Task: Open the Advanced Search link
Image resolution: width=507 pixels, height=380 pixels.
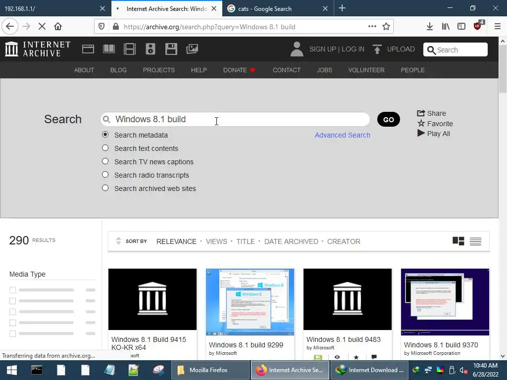Action: (x=343, y=135)
